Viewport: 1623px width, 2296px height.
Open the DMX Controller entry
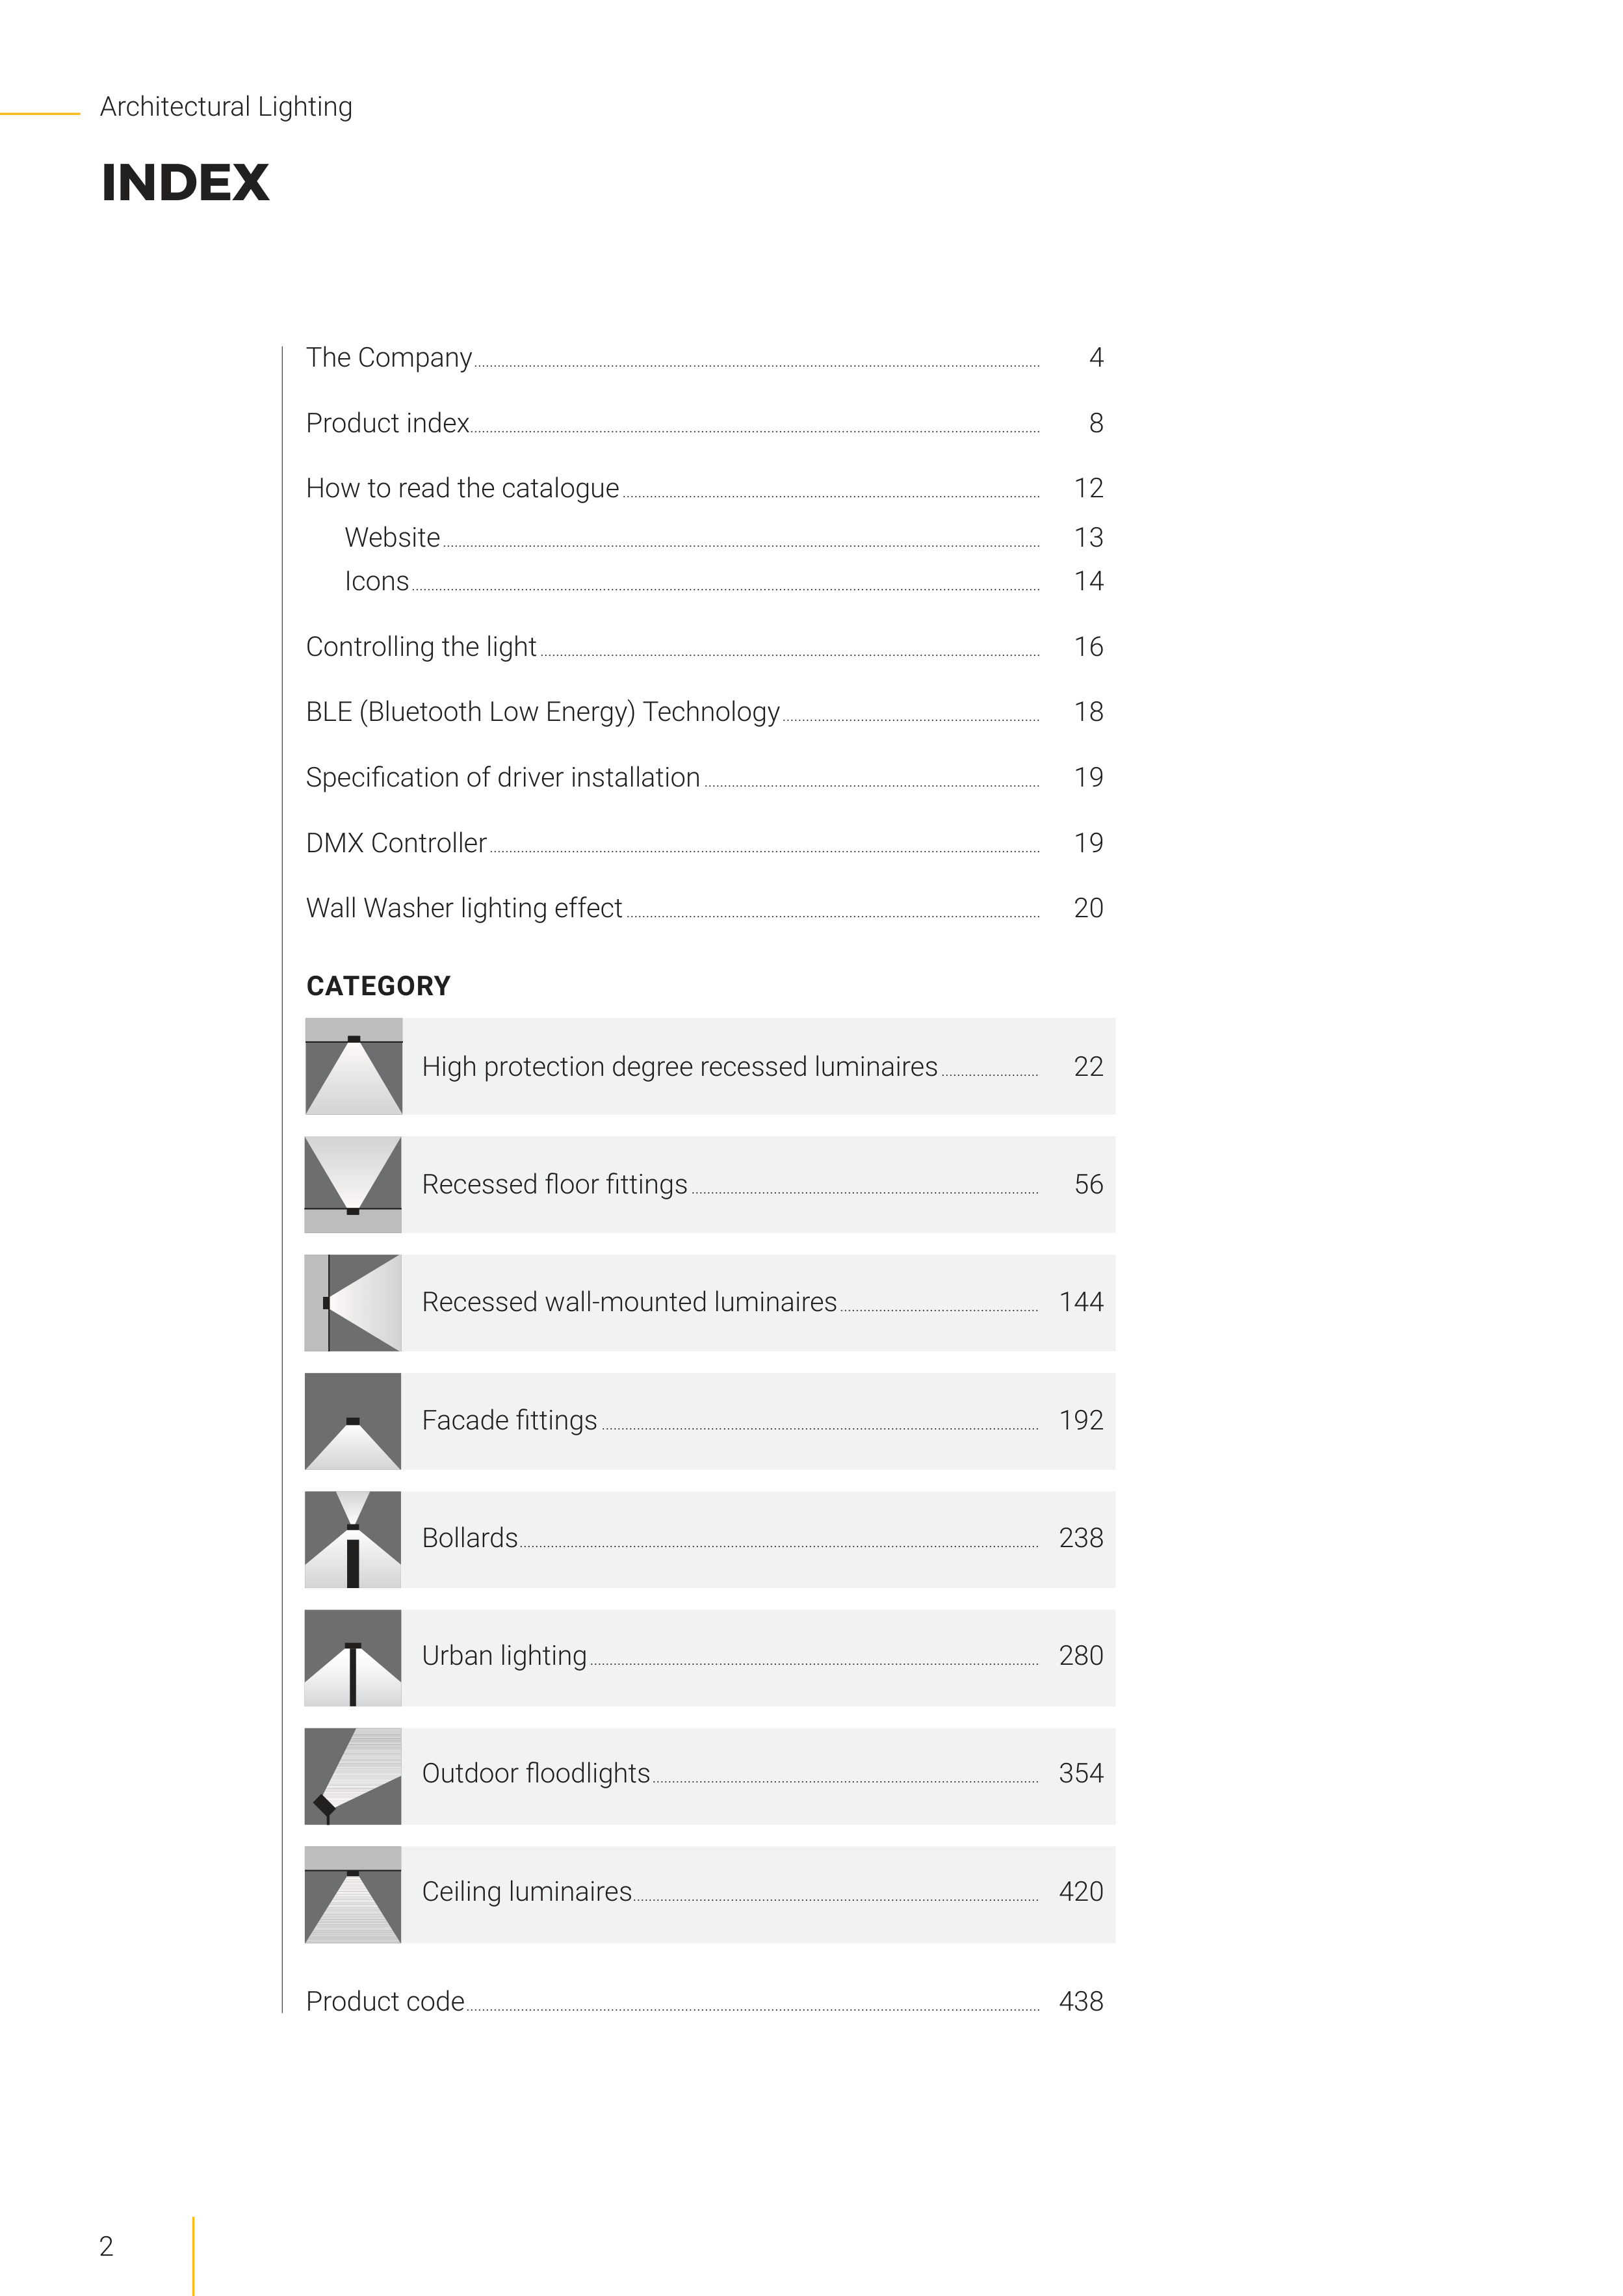[x=396, y=843]
